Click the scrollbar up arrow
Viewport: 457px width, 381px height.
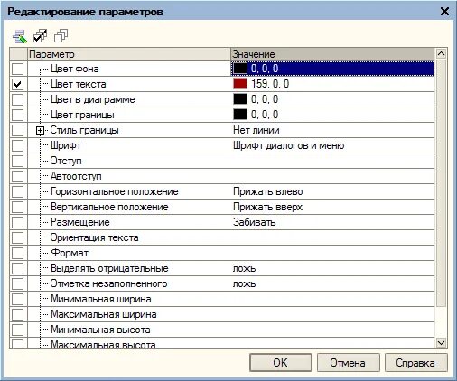click(x=441, y=54)
